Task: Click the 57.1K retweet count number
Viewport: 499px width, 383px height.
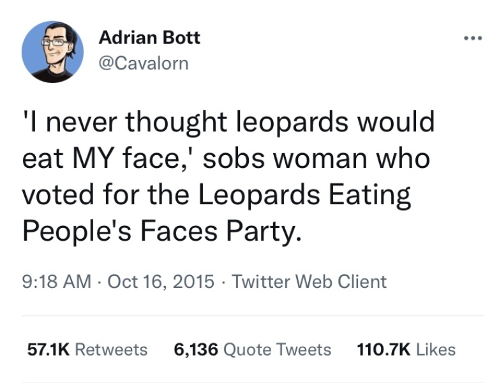Action: tap(48, 350)
